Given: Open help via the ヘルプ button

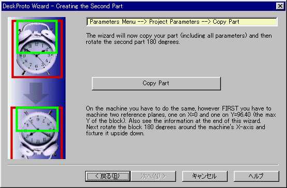Looking at the screenshot, I should (x=256, y=176).
